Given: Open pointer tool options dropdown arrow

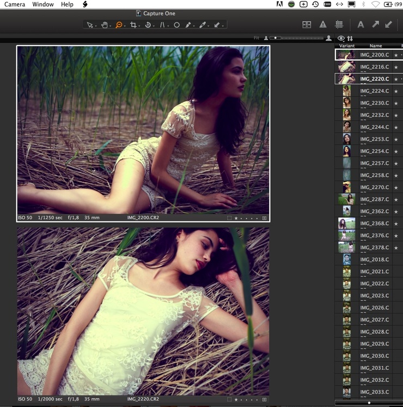Looking at the screenshot, I should (96, 26).
